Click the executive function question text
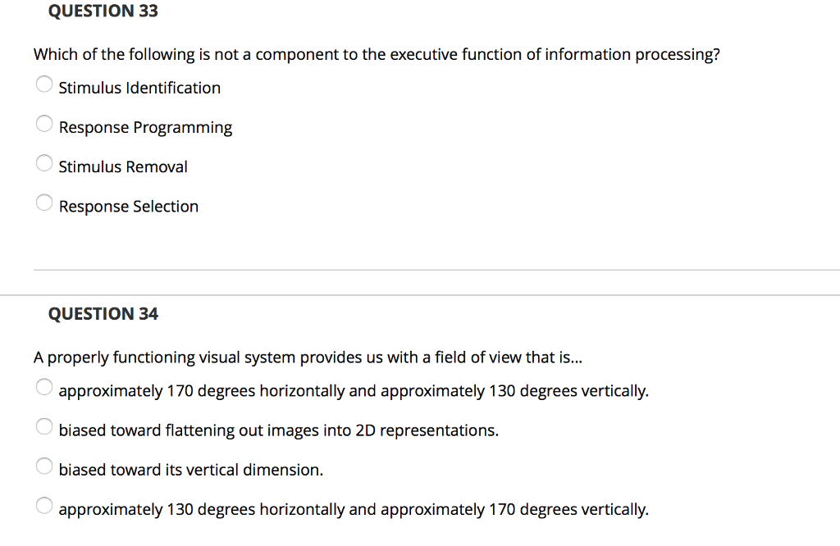Image resolution: width=840 pixels, height=546 pixels. coord(377,55)
